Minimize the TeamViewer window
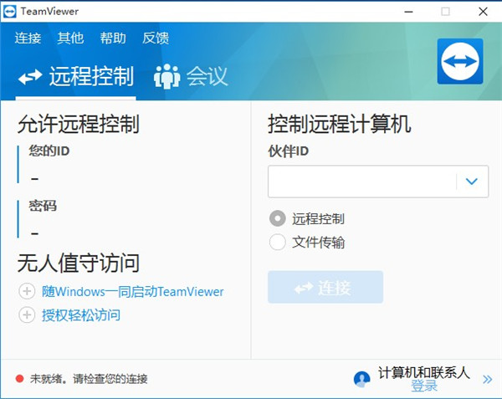Screen dimensions: 502x399 point(408,12)
